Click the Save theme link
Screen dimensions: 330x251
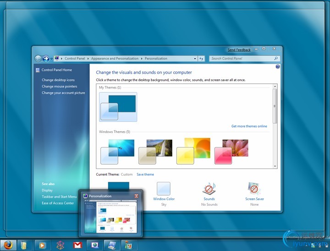145,175
